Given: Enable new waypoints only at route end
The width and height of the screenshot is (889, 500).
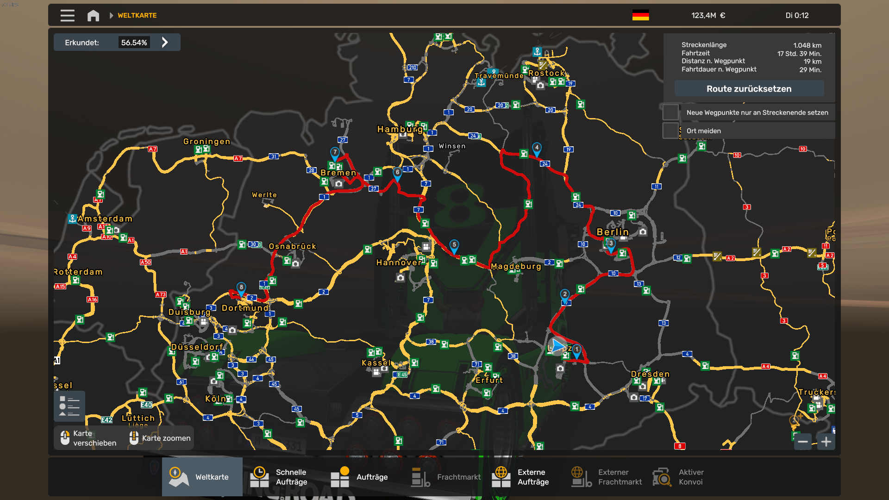Looking at the screenshot, I should 670,112.
